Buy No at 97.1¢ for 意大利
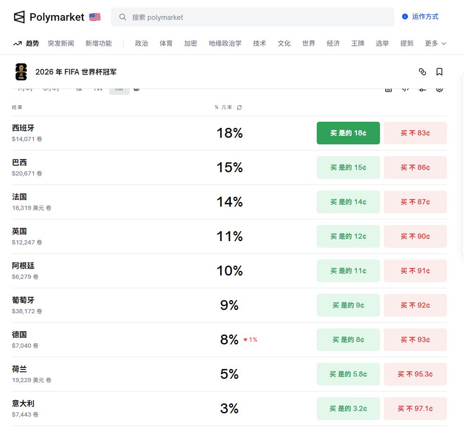This screenshot has width=464, height=427. (415, 409)
